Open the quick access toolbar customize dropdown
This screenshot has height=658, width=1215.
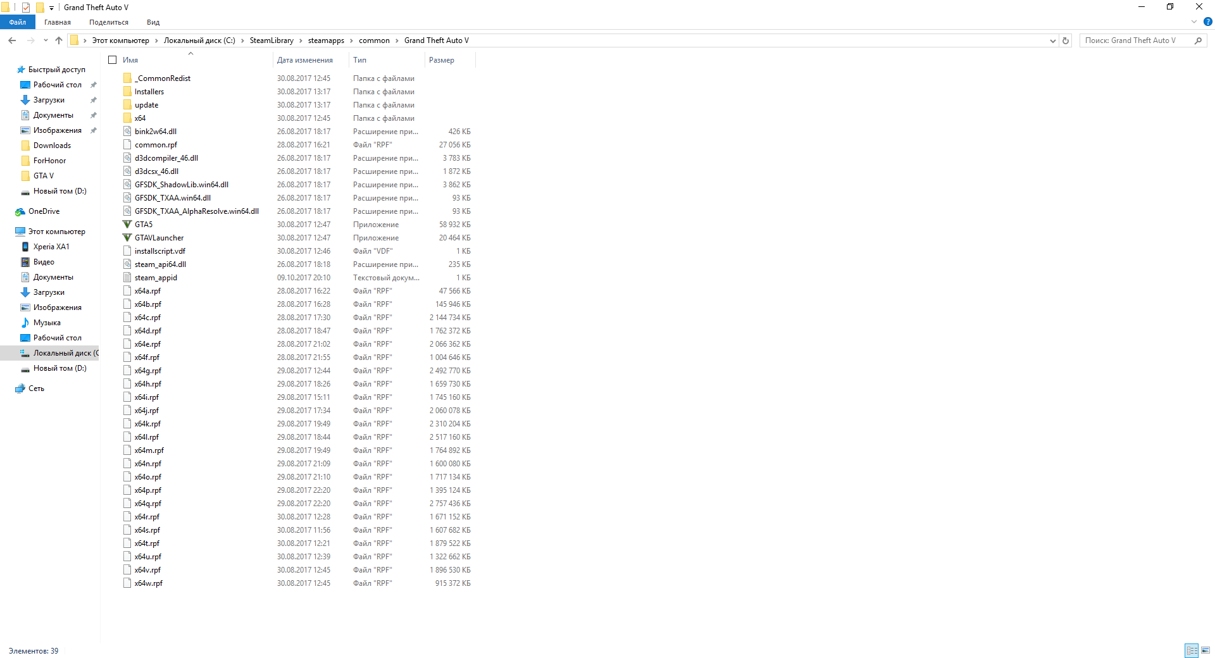[x=51, y=8]
